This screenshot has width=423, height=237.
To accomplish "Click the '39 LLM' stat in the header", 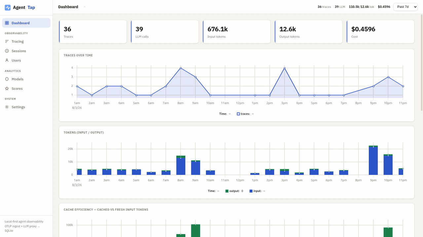I will pyautogui.click(x=340, y=7).
